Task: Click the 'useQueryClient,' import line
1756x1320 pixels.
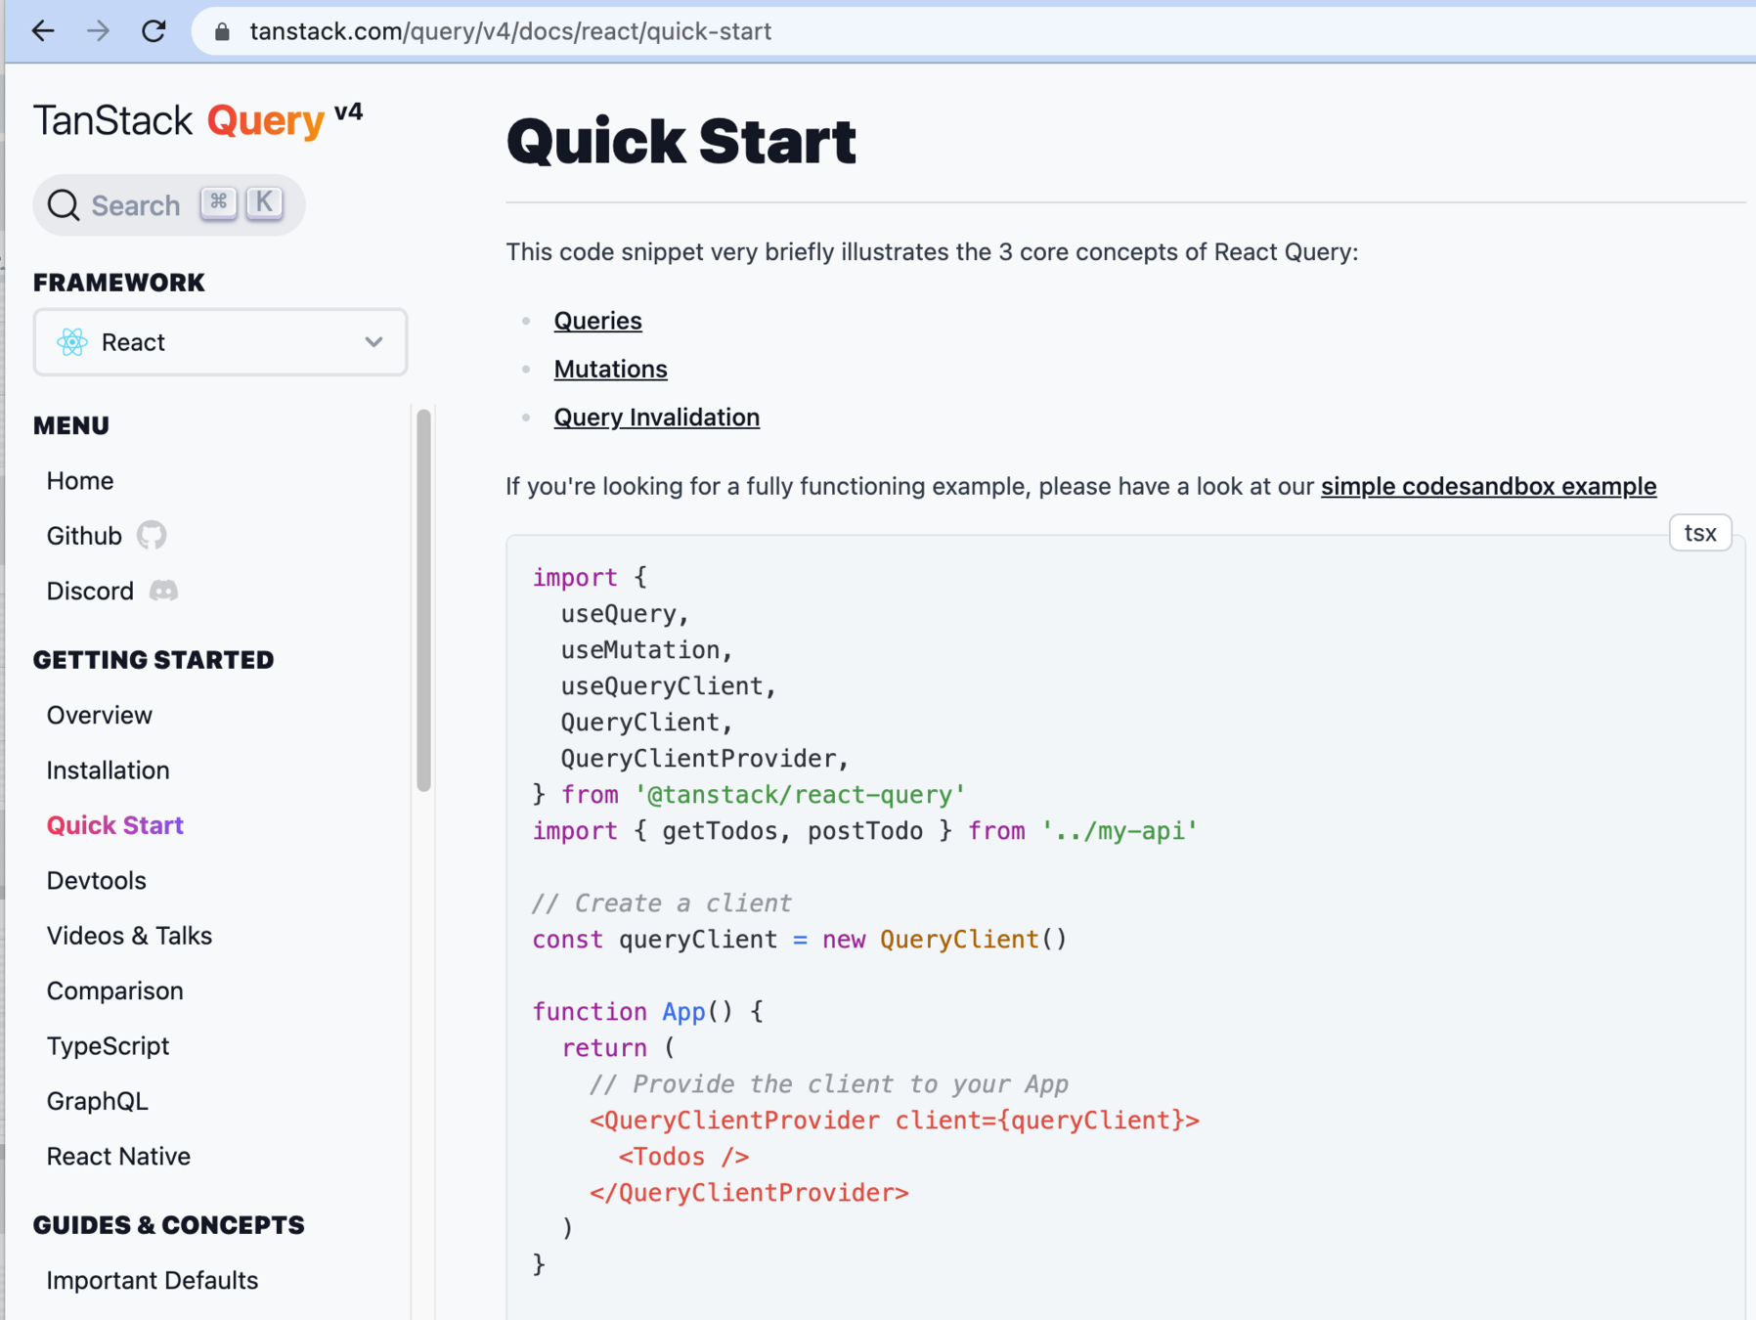Action: click(669, 686)
